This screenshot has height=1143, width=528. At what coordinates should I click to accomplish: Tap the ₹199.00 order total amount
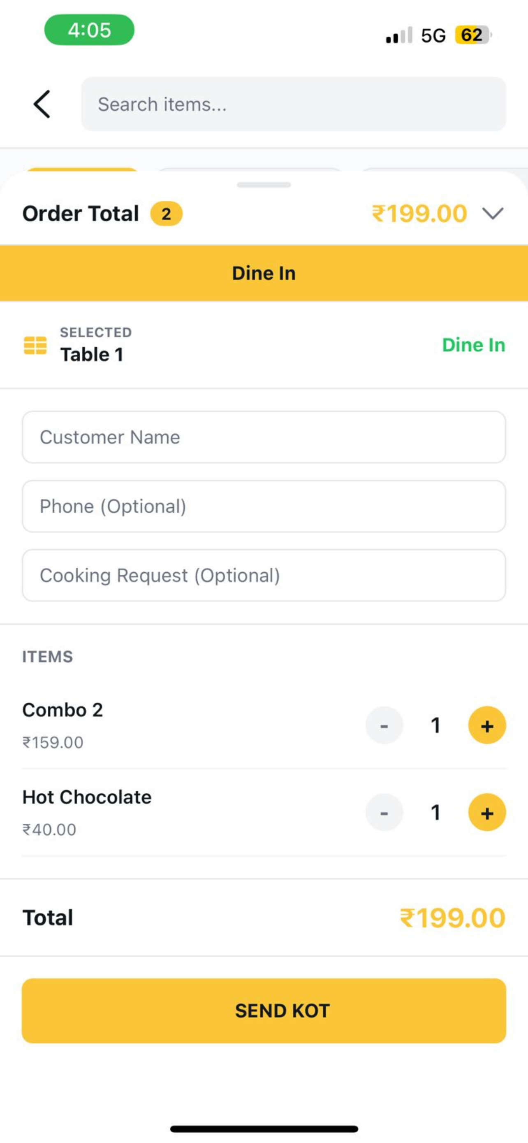tap(419, 214)
